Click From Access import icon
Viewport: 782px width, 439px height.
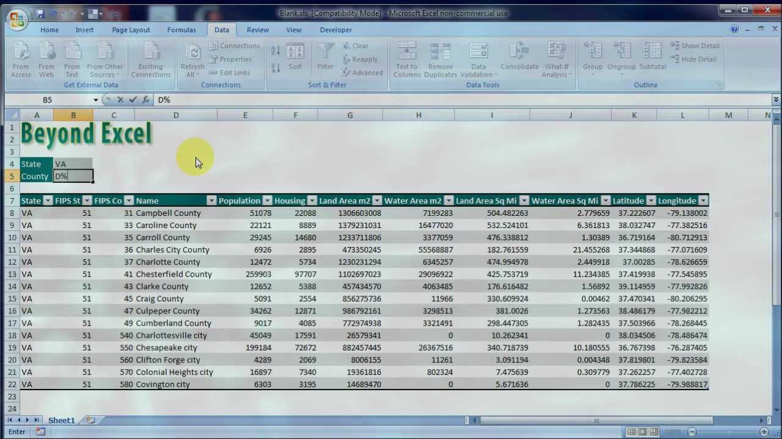coord(21,60)
